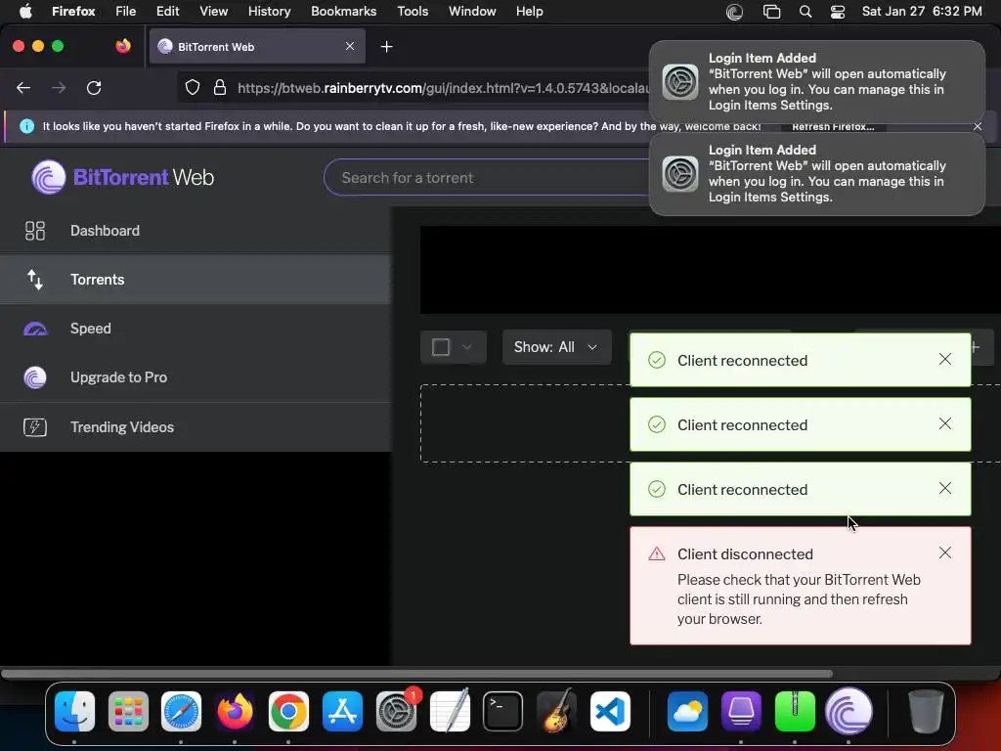
Task: Open the Trending Videos lightning icon
Action: click(x=35, y=426)
